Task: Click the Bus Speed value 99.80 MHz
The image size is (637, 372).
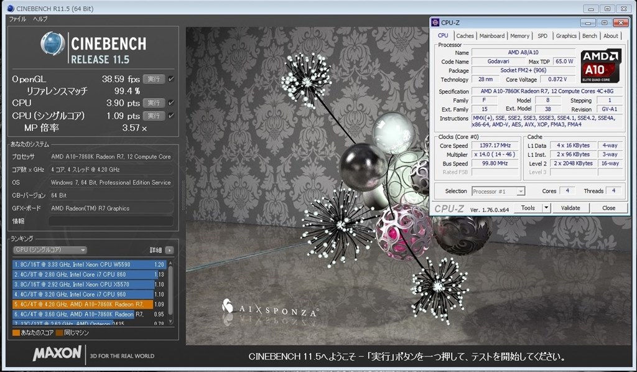Action: click(x=495, y=163)
